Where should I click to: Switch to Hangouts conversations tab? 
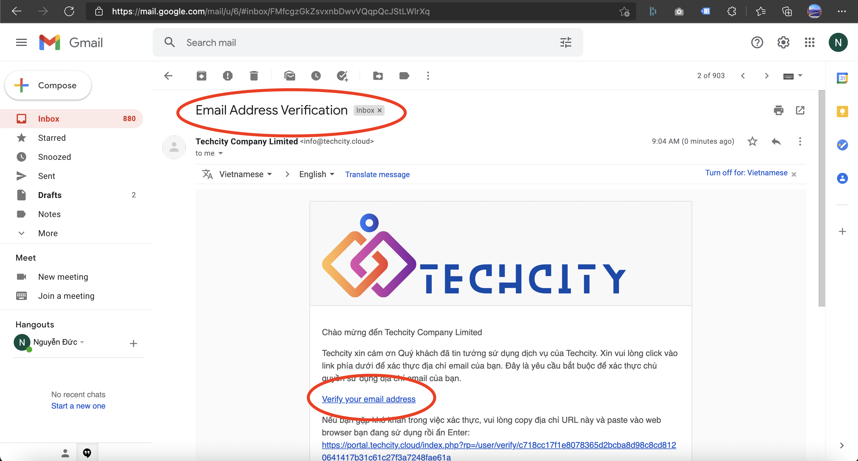(x=87, y=453)
